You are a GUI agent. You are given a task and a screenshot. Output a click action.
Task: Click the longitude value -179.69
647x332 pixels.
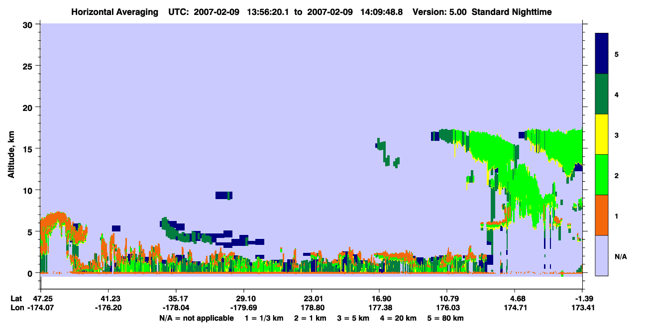tap(244, 308)
